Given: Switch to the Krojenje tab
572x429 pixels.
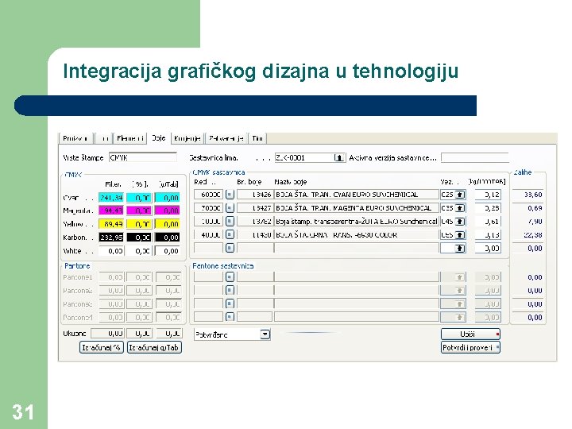Looking at the screenshot, I should pyautogui.click(x=187, y=138).
